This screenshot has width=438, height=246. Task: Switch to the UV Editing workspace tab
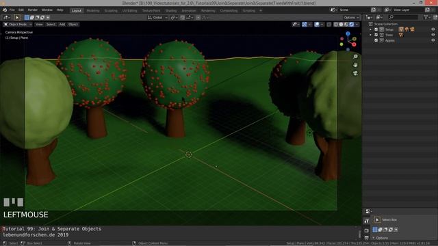pos(129,11)
